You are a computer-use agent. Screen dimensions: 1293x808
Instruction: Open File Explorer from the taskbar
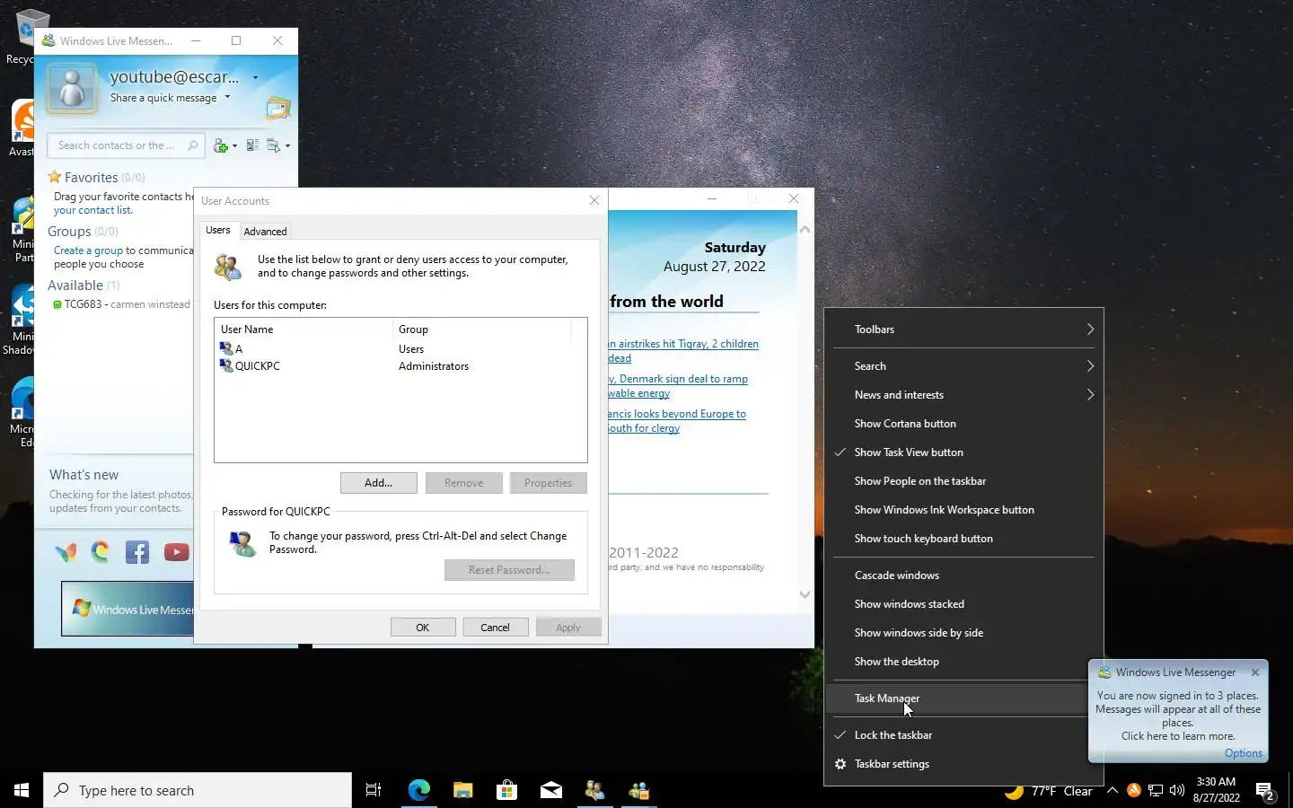tap(462, 790)
